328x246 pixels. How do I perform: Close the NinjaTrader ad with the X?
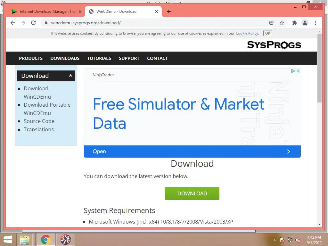click(x=298, y=71)
